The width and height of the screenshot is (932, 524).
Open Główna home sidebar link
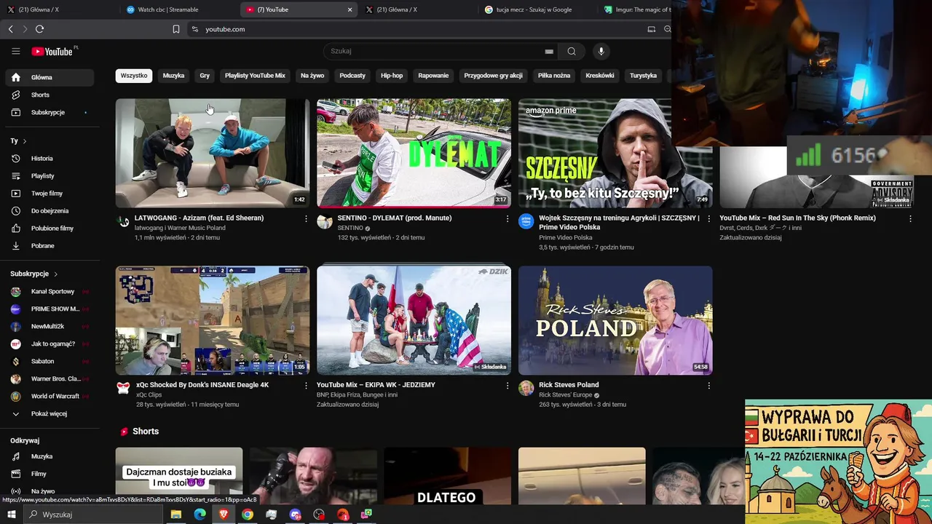[x=50, y=77]
